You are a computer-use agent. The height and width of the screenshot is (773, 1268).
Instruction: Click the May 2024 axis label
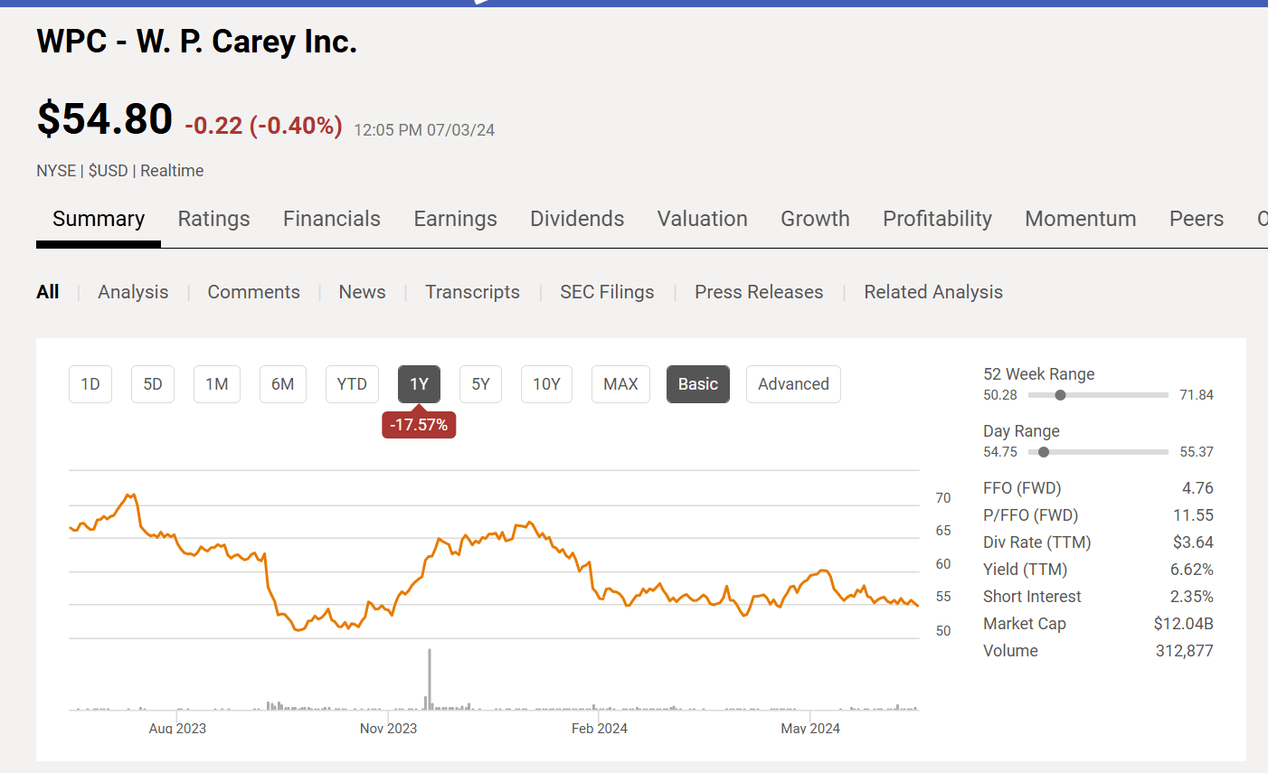coord(810,729)
